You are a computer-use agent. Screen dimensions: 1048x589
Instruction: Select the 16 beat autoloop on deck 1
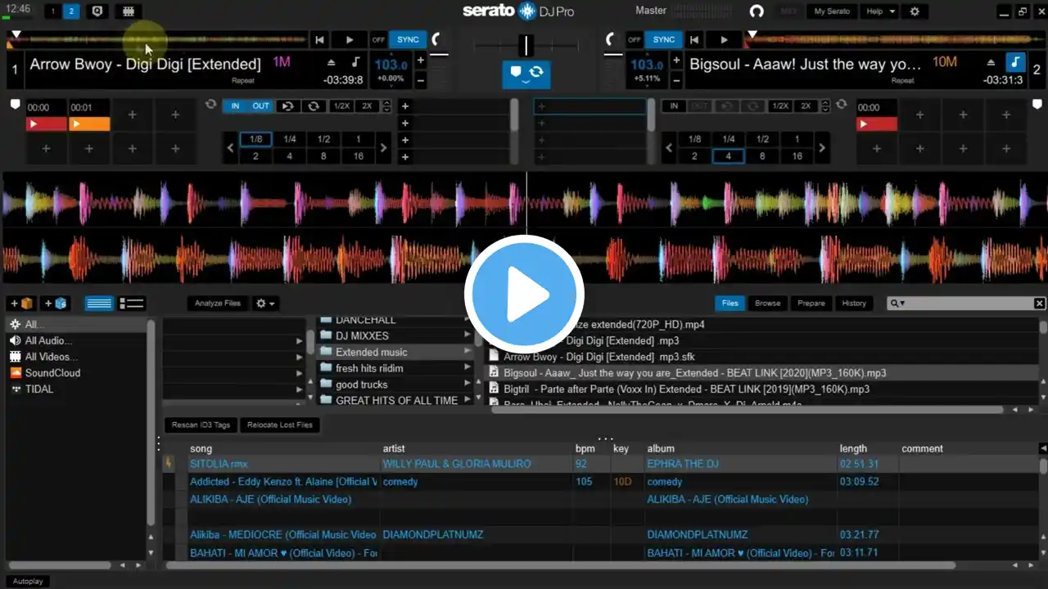coord(358,156)
